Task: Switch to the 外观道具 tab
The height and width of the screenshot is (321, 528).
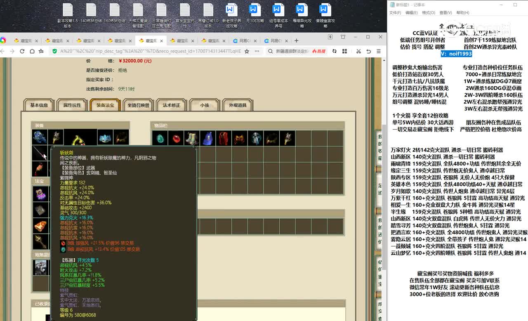Action: (x=238, y=105)
